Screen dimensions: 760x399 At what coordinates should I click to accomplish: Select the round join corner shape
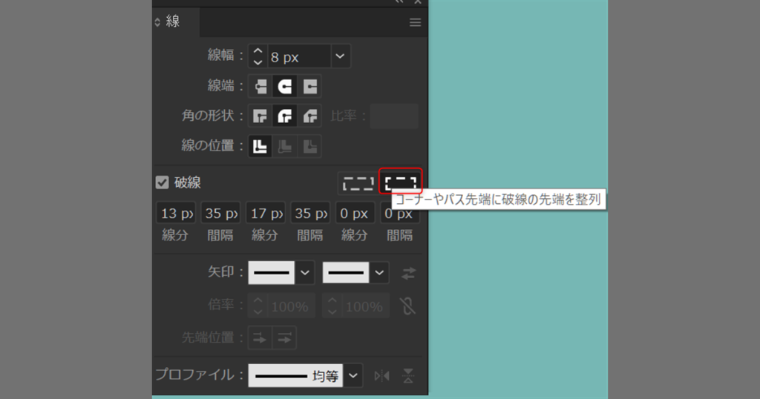(x=285, y=116)
